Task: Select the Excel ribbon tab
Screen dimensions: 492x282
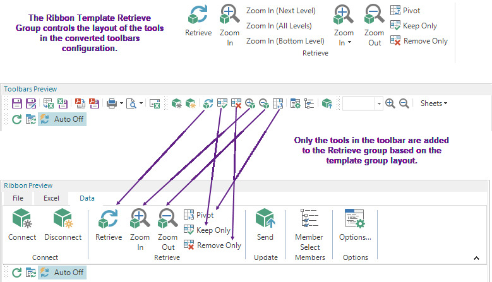Action: [x=51, y=198]
